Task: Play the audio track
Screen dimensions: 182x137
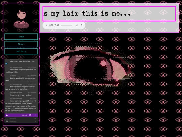Action: click(x=46, y=25)
